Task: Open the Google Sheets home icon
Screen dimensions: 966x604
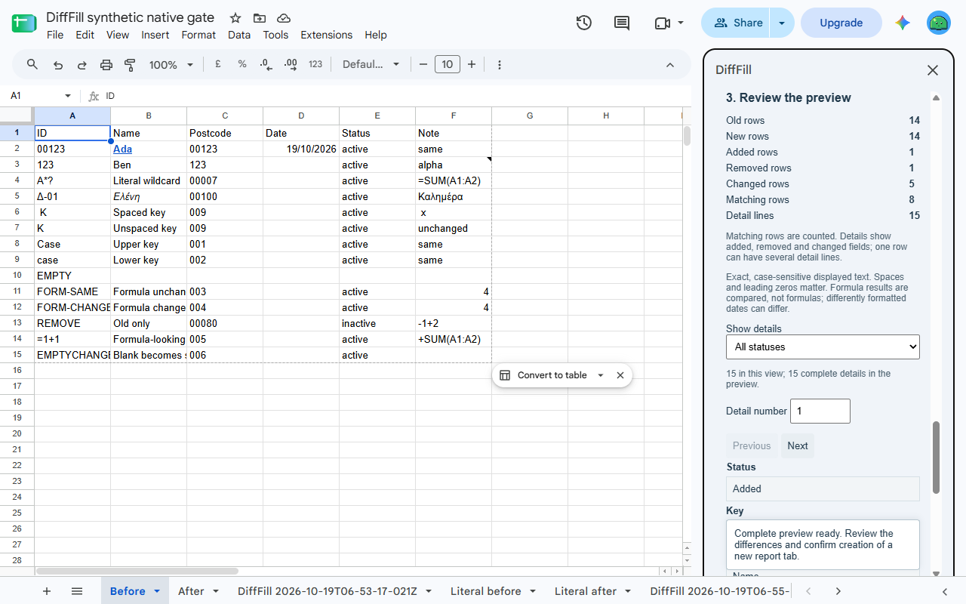Action: pyautogui.click(x=24, y=23)
